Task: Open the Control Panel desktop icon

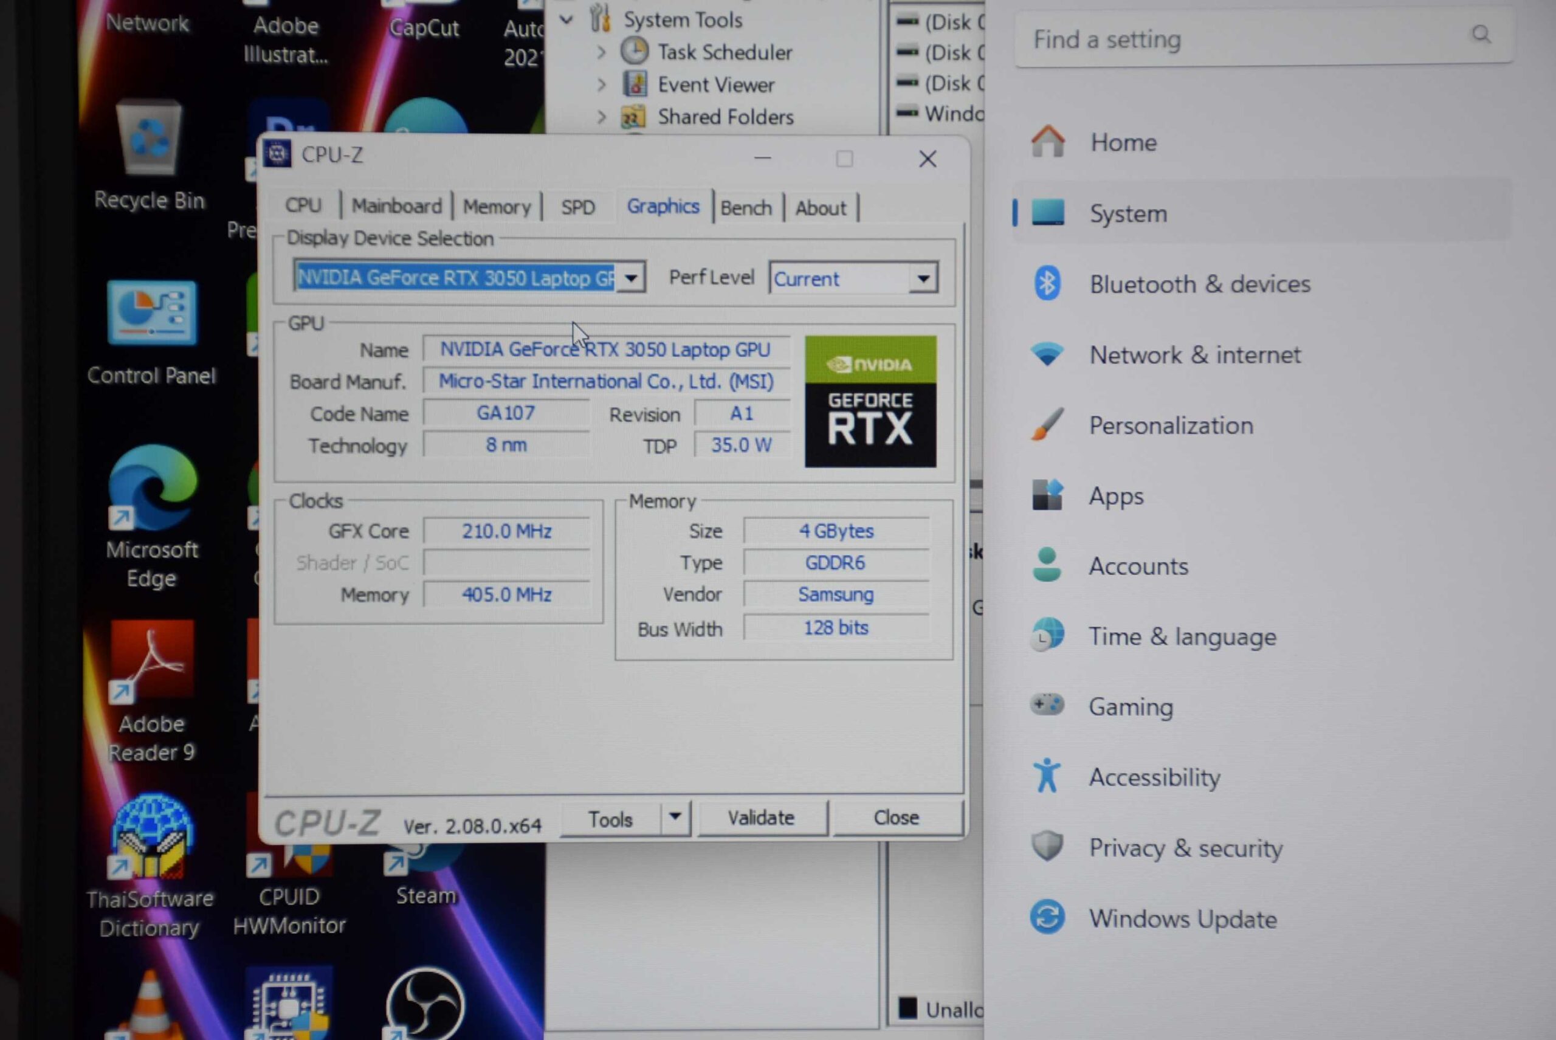Action: point(152,313)
